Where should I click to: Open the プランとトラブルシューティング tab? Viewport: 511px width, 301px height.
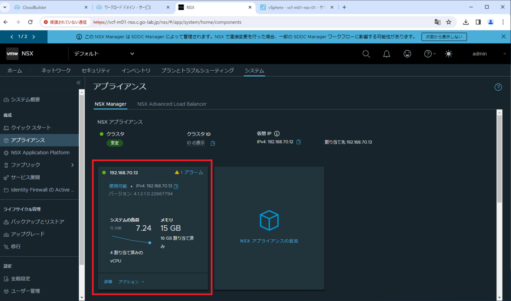click(x=198, y=70)
